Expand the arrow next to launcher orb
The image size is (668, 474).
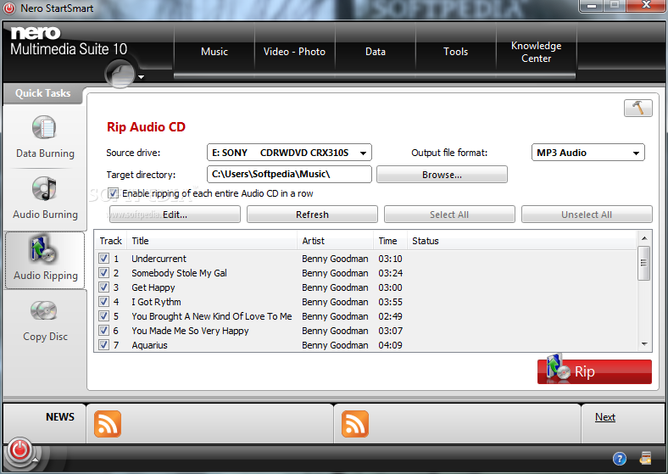tap(141, 77)
